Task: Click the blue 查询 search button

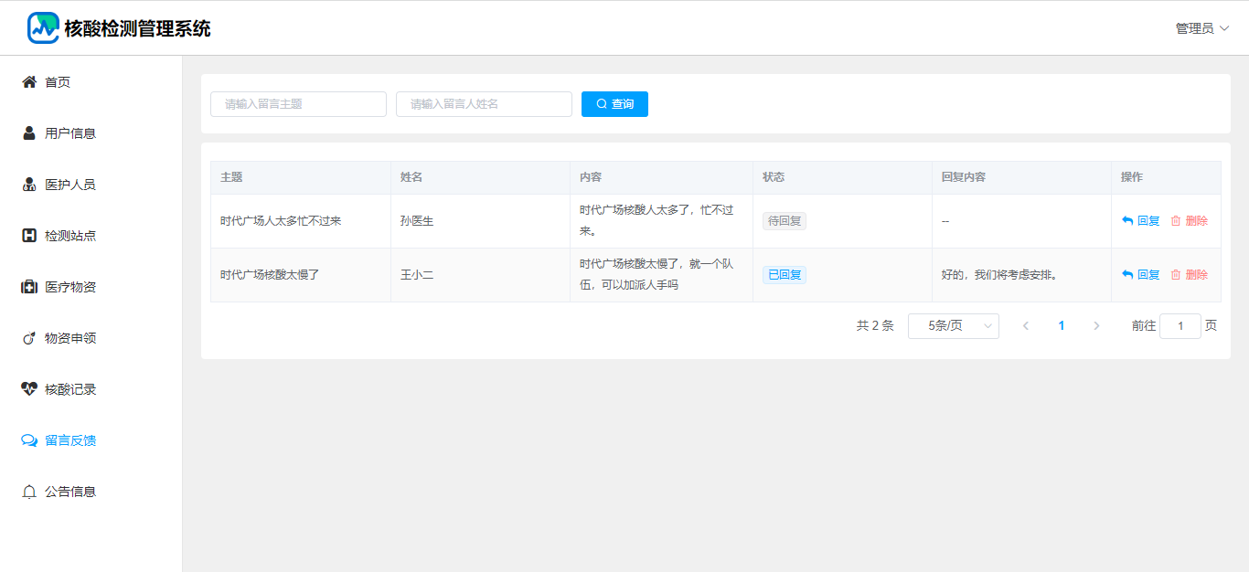Action: tap(614, 104)
